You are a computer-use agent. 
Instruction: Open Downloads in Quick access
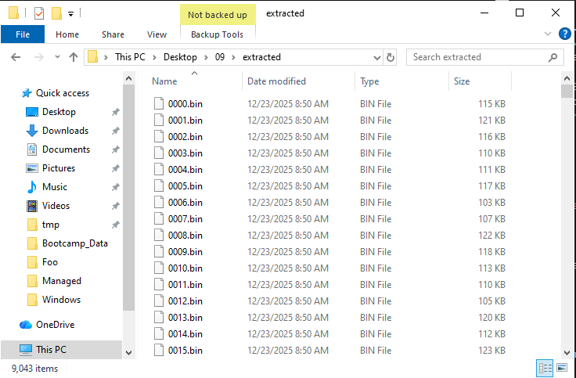[65, 131]
